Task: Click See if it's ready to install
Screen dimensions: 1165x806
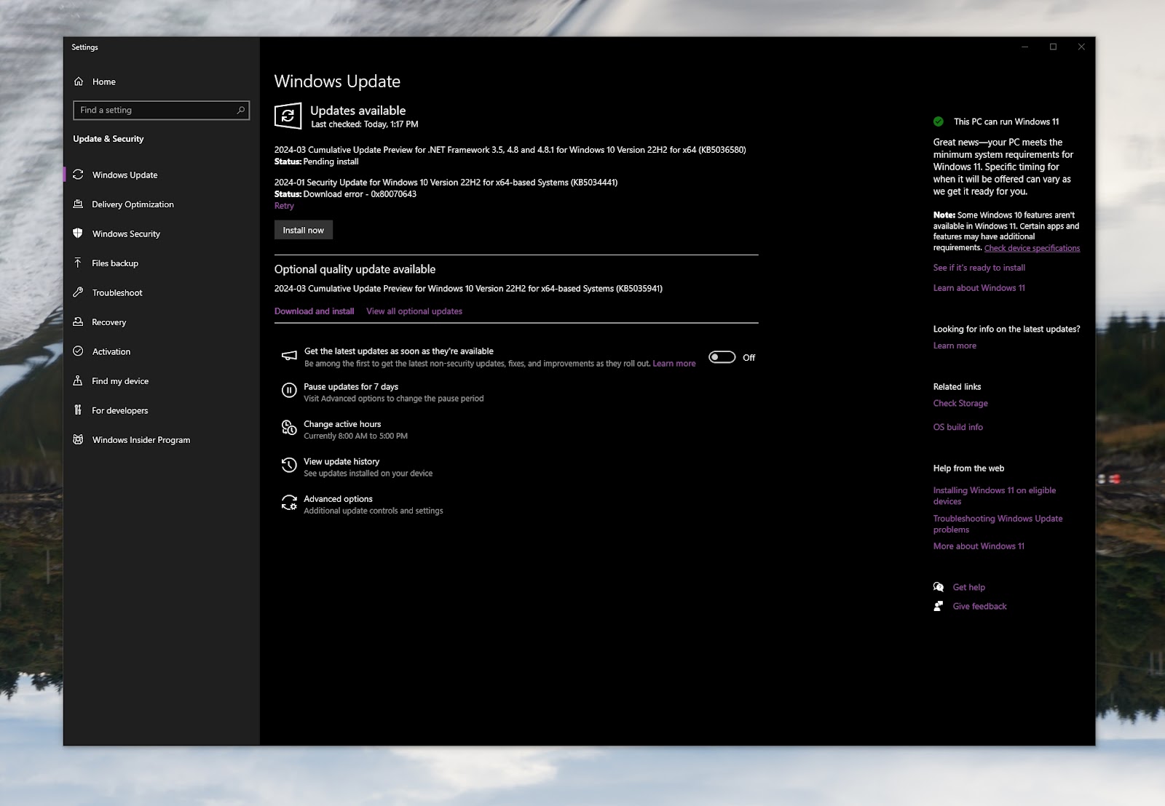Action: point(979,268)
